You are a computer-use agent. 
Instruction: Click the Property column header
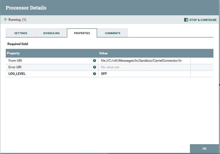coord(13,53)
